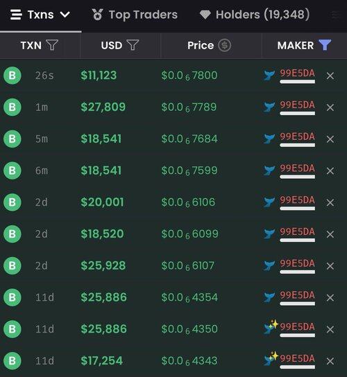Click the white bar under maker in 6m row
The height and width of the screenshot is (377, 347).
tap(298, 177)
